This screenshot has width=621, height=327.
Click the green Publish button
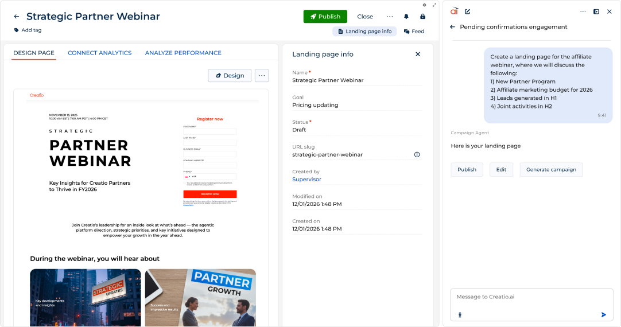point(325,17)
